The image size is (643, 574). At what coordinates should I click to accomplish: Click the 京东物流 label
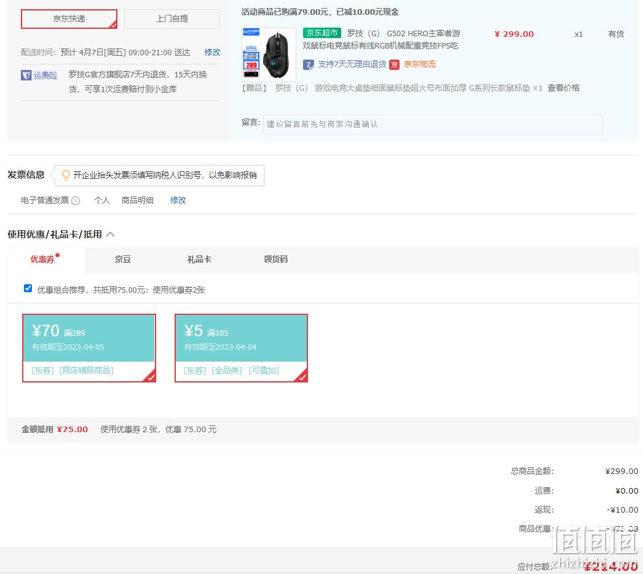click(419, 64)
